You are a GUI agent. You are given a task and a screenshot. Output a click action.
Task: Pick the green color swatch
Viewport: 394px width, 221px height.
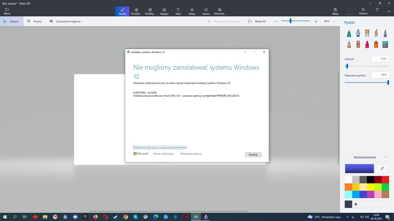tap(385, 187)
